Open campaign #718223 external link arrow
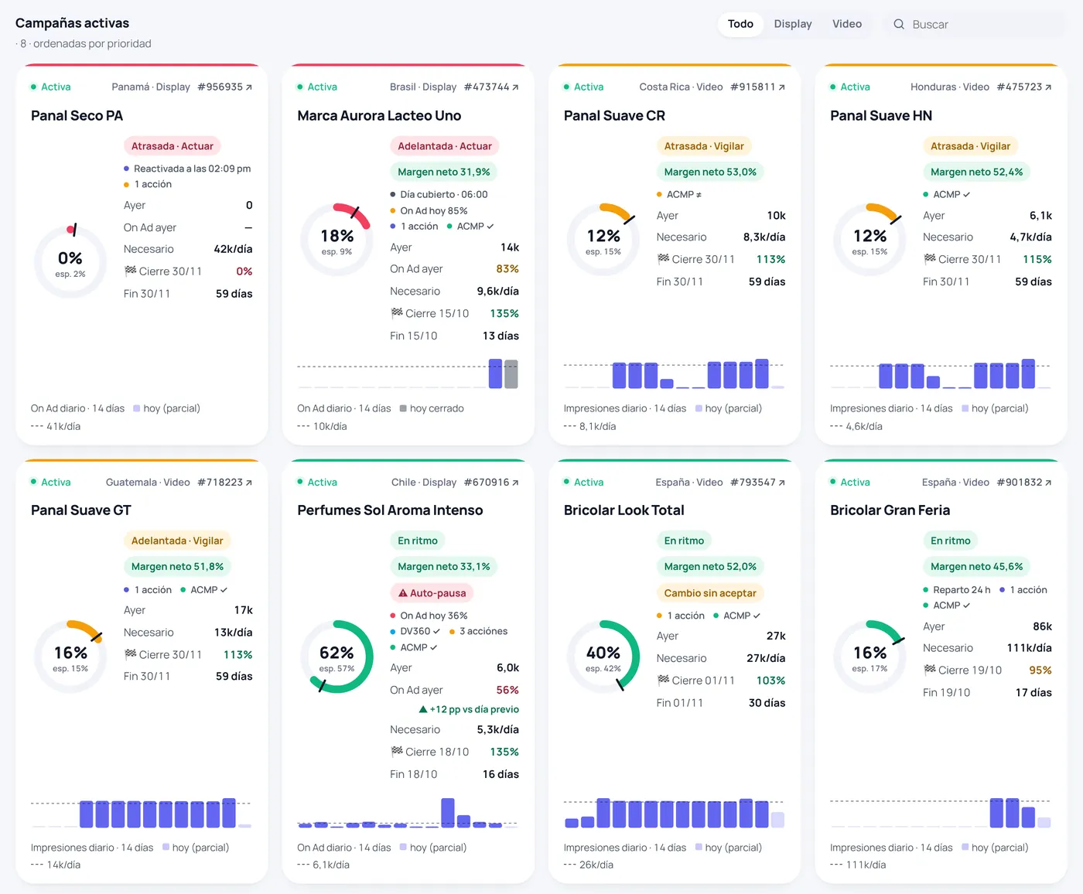 pos(249,483)
